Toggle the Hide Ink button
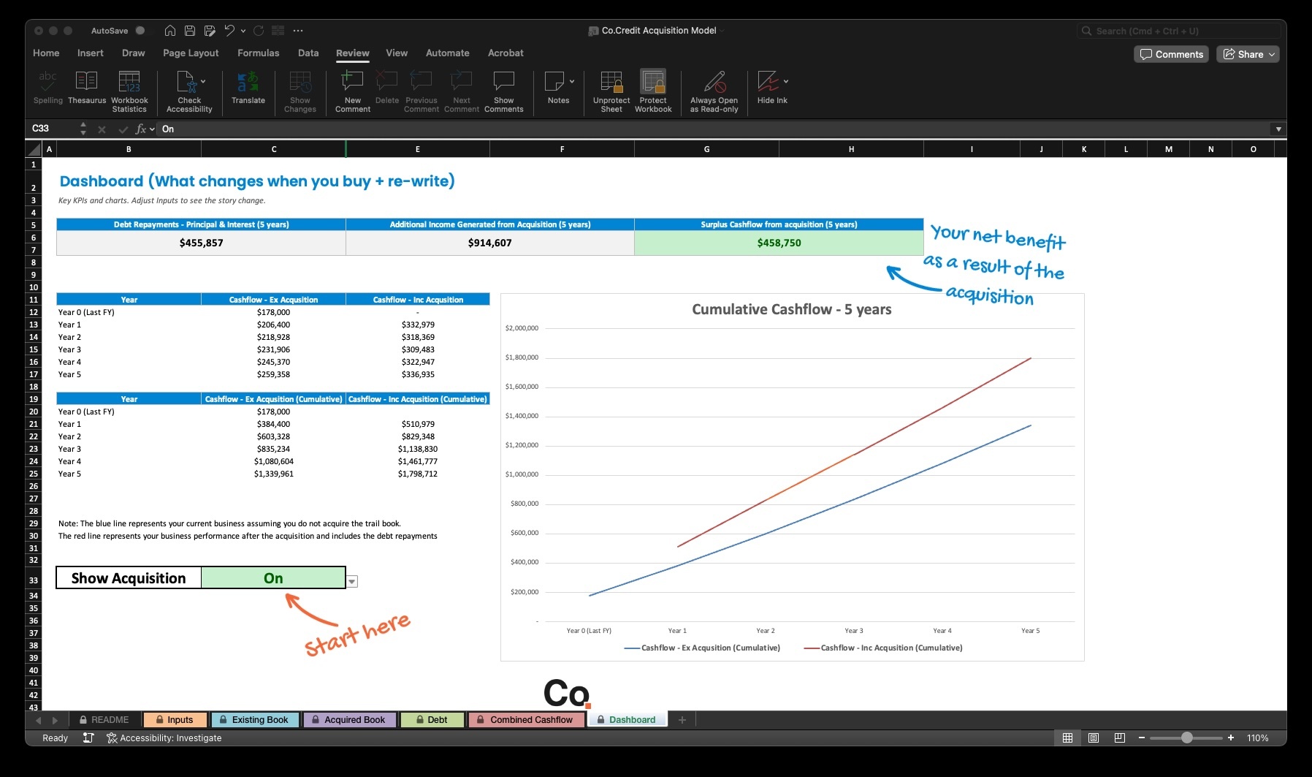 click(768, 88)
